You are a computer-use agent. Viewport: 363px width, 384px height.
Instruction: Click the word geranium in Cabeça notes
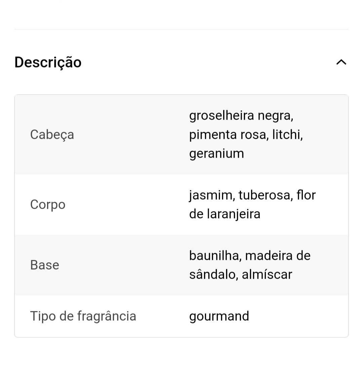pyautogui.click(x=216, y=153)
